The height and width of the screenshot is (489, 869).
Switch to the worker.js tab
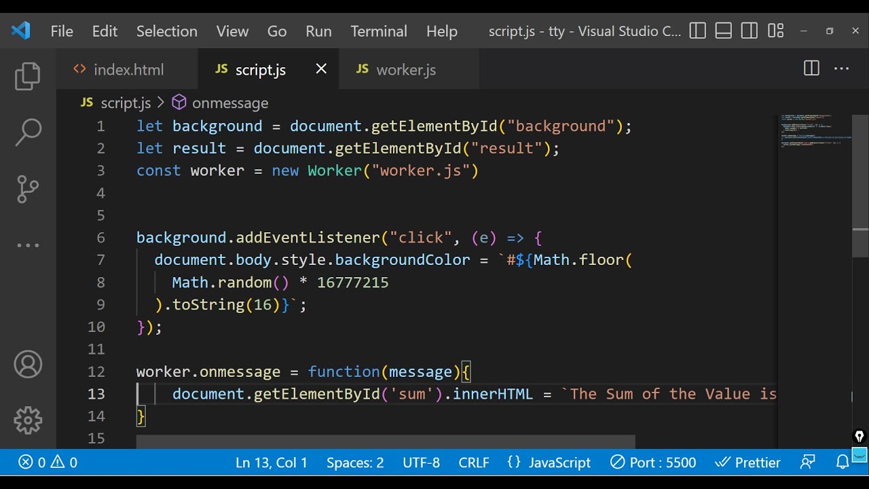pos(405,70)
